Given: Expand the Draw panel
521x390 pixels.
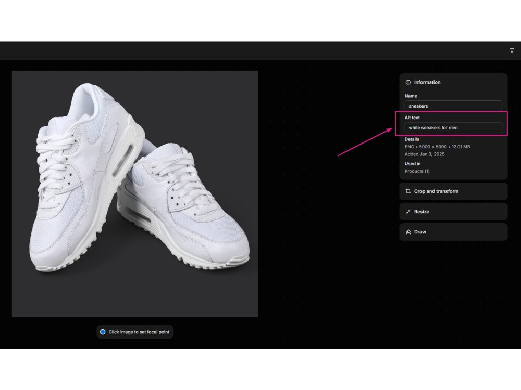Looking at the screenshot, I should tap(453, 232).
